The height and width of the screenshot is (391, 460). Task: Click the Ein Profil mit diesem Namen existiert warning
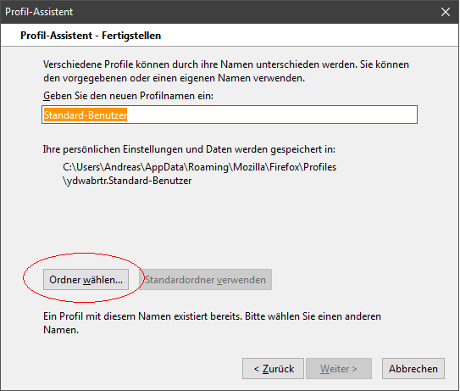[x=212, y=323]
